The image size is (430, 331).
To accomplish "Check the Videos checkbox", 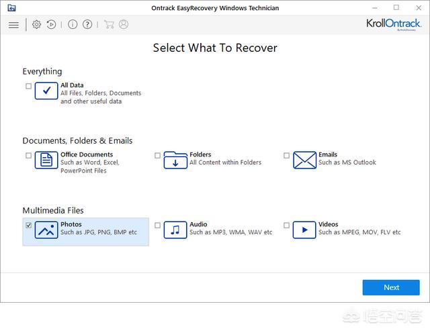I will (286, 225).
